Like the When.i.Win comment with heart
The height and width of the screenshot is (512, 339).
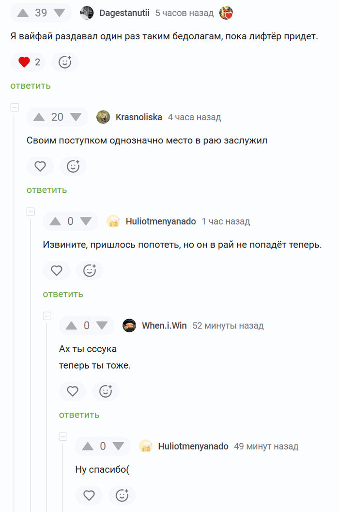[73, 391]
